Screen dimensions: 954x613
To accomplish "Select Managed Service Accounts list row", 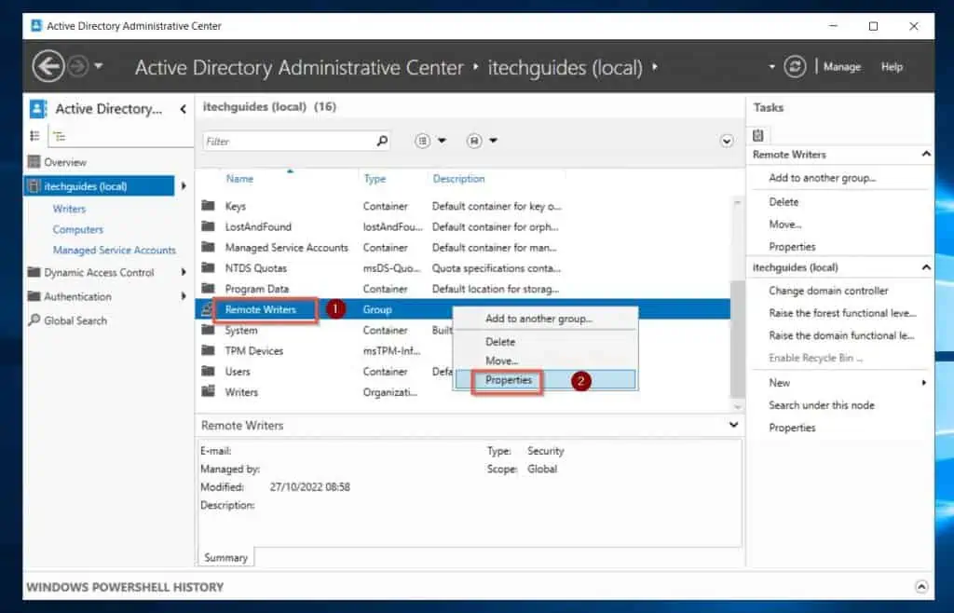I will [x=462, y=248].
